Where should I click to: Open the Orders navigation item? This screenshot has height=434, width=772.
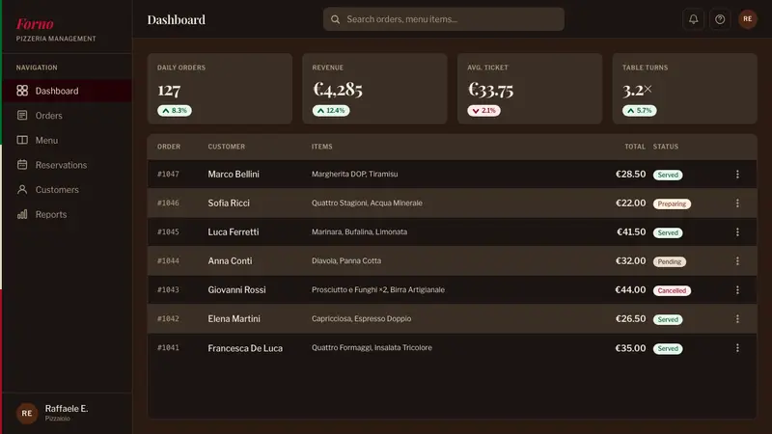pos(68,115)
